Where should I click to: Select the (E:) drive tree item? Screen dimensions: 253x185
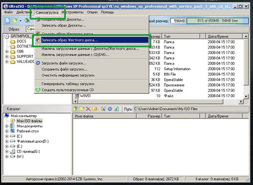pos(19,146)
